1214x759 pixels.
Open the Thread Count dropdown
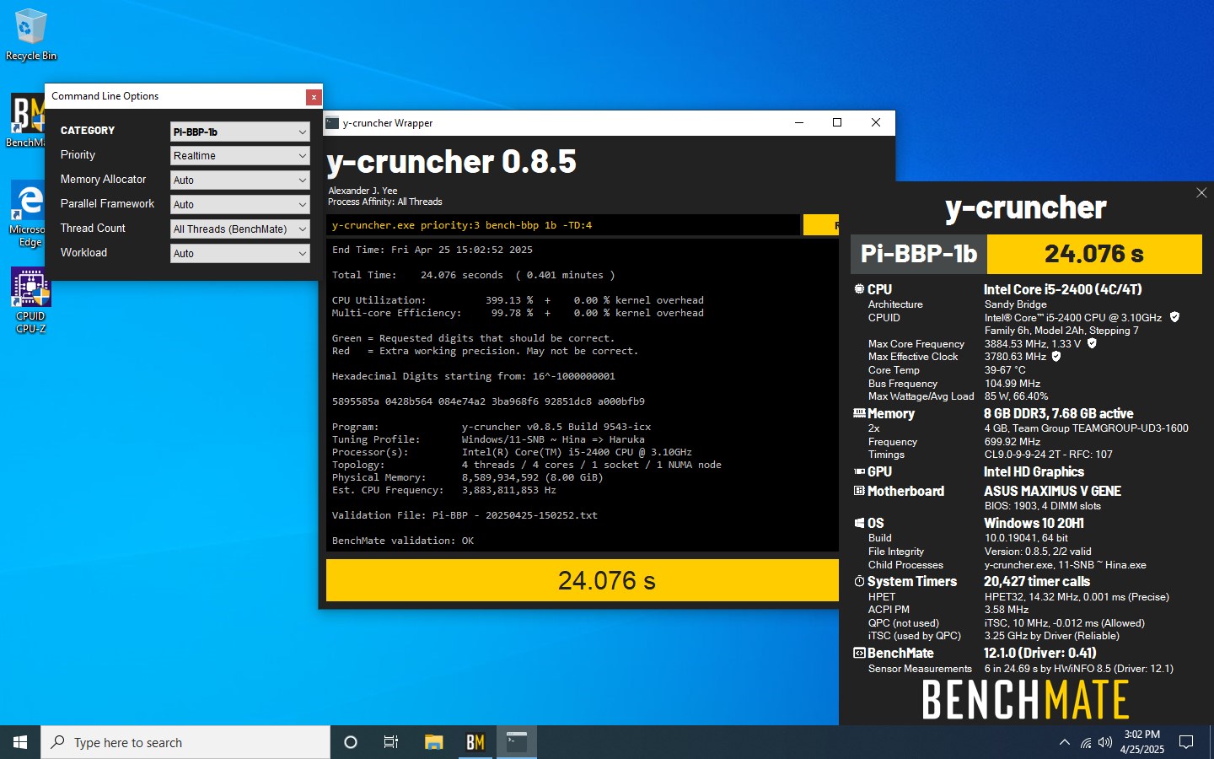(239, 229)
